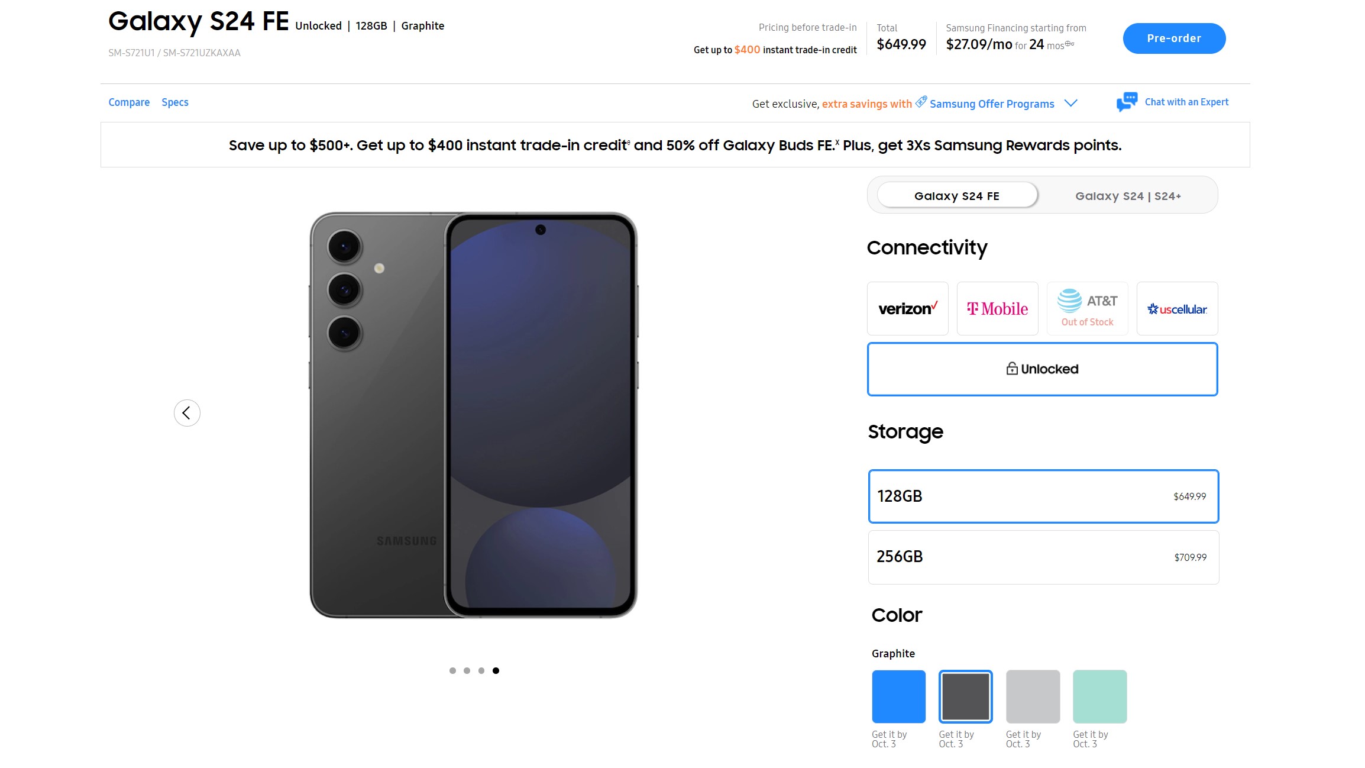Select T-Mobile carrier icon
Screen dimensions: 1365x768
998,308
